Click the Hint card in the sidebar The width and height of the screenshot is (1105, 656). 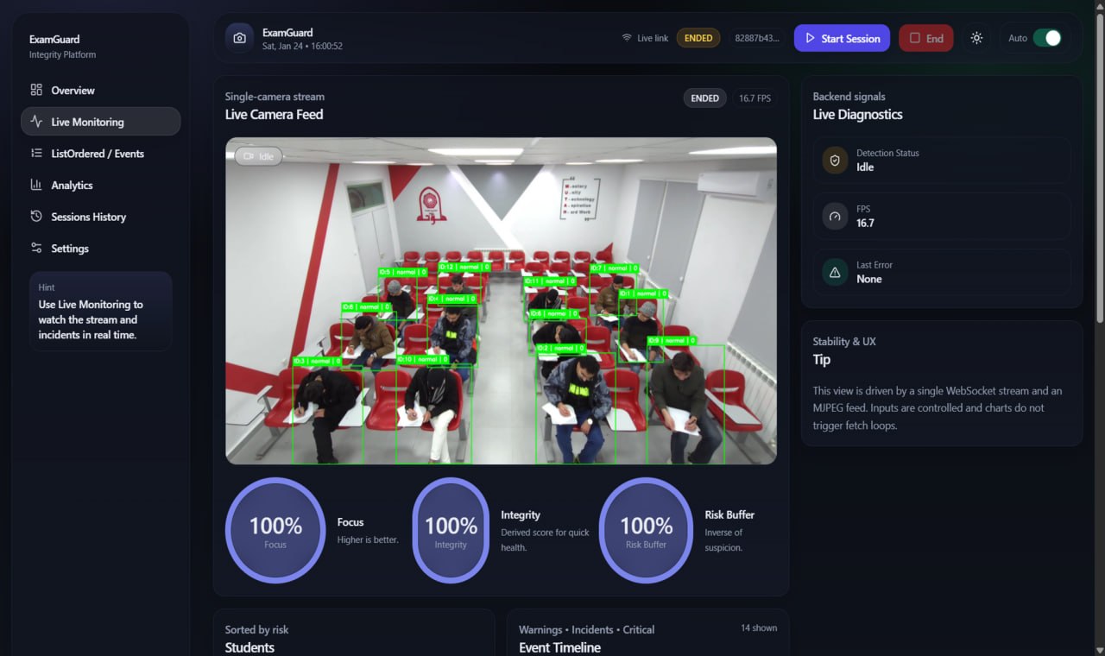point(100,311)
